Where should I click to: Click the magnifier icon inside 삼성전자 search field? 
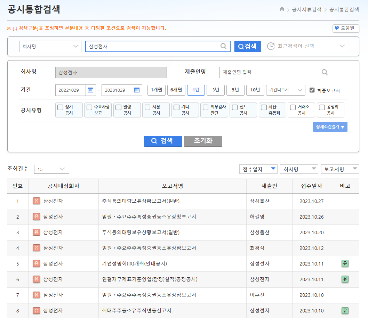(223, 46)
